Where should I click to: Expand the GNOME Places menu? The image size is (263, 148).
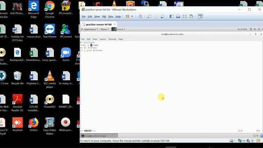point(105,29)
